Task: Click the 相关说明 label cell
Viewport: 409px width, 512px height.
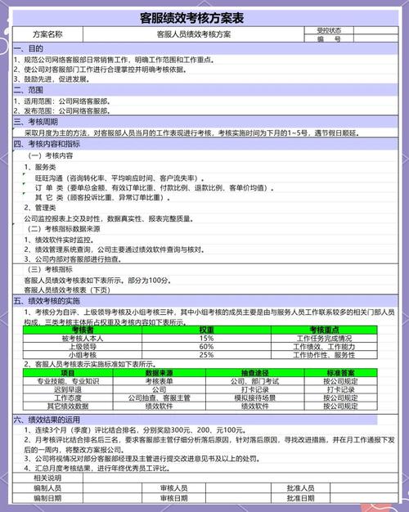Action: 47,478
